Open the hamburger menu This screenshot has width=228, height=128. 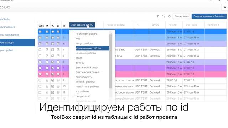click(x=225, y=7)
